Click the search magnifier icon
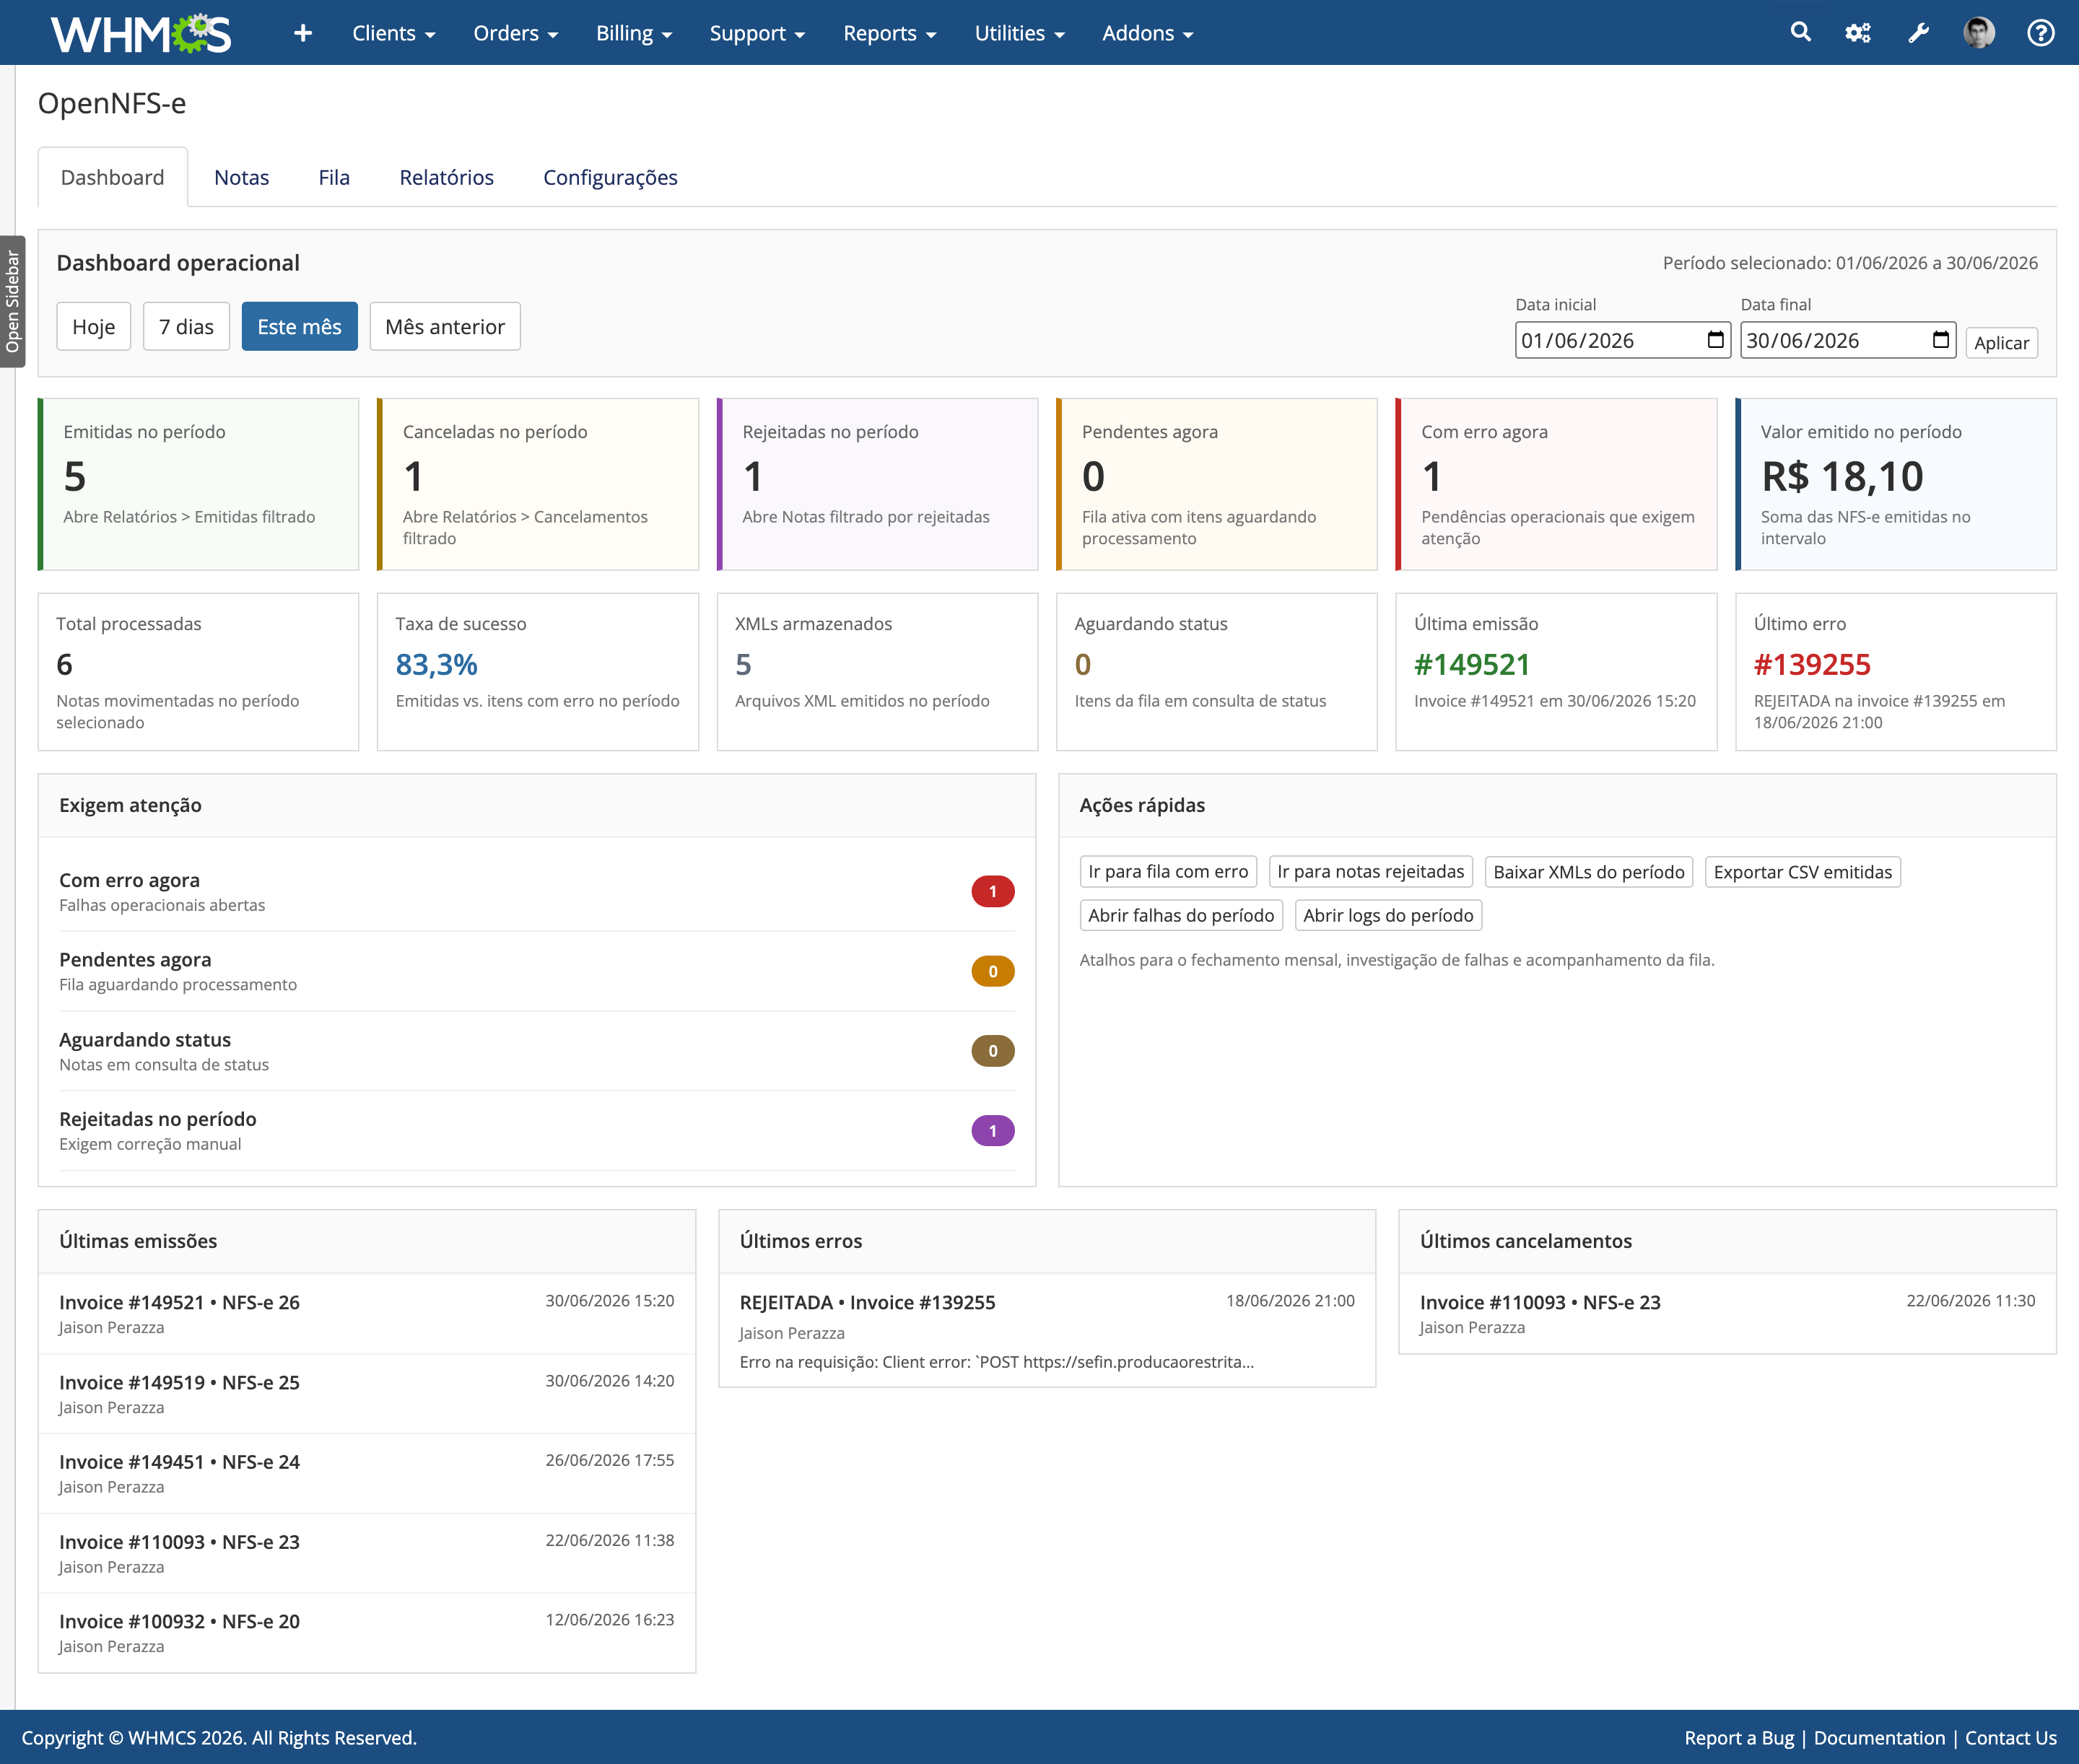Viewport: 2079px width, 1764px height. coord(1800,32)
